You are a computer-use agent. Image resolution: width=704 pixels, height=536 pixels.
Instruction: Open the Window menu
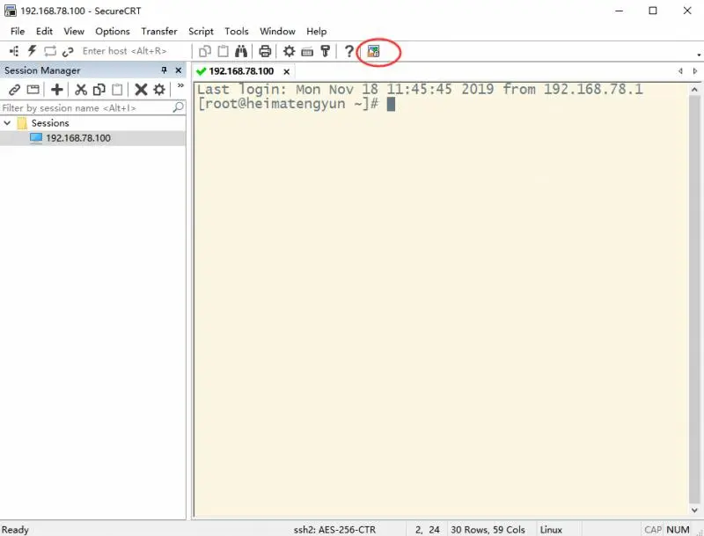(277, 31)
